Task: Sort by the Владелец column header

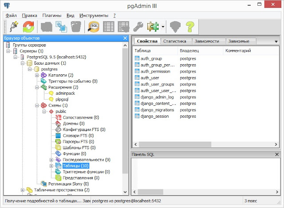Action: click(x=200, y=51)
